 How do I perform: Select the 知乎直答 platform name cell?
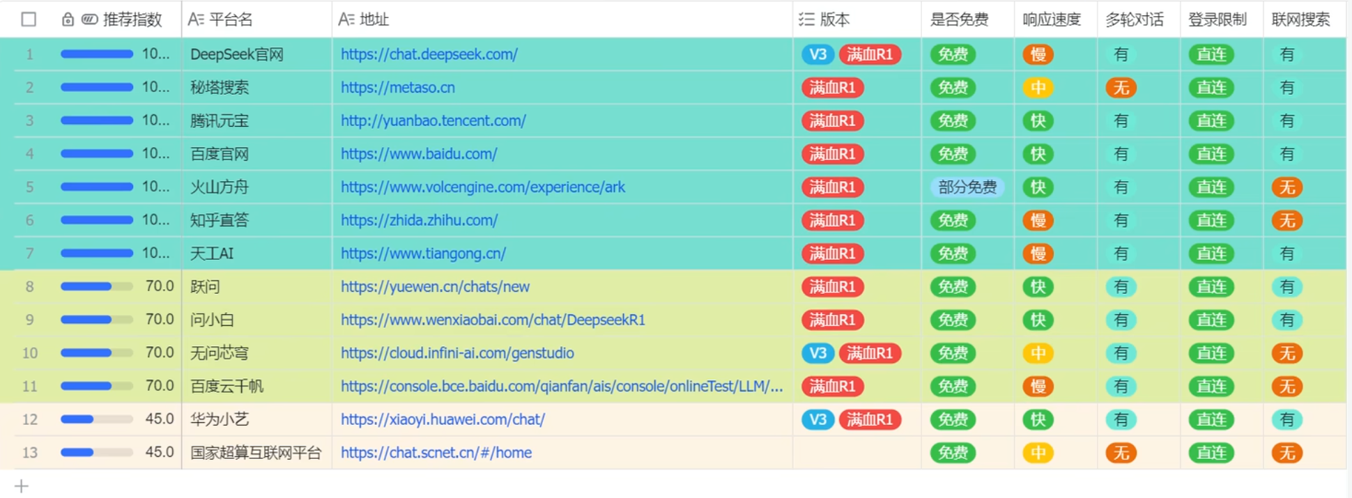coord(256,220)
